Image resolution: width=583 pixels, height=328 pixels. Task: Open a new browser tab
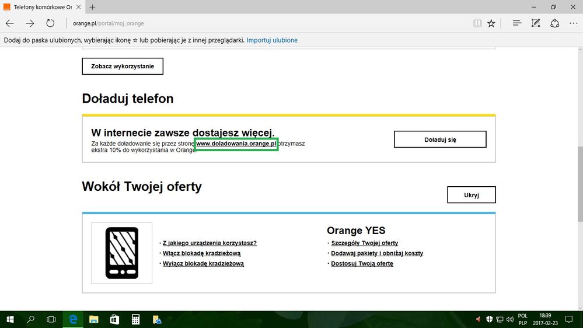pyautogui.click(x=93, y=7)
